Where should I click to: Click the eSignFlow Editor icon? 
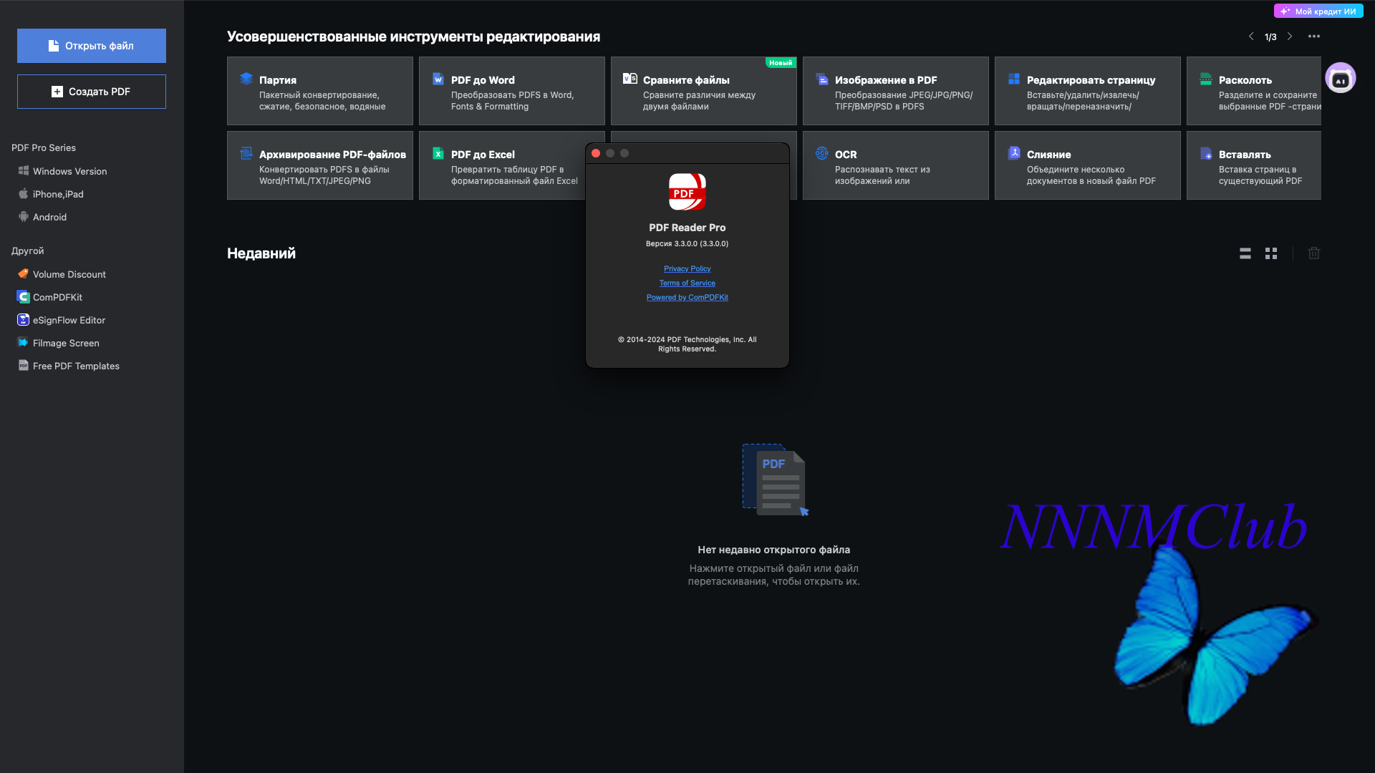tap(24, 320)
